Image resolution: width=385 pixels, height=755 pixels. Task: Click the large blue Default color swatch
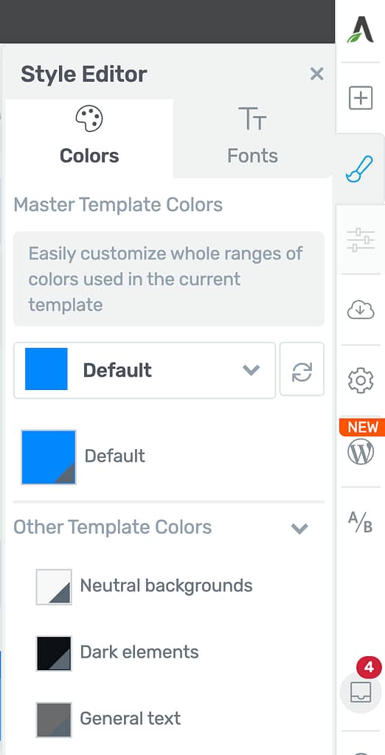pyautogui.click(x=49, y=457)
